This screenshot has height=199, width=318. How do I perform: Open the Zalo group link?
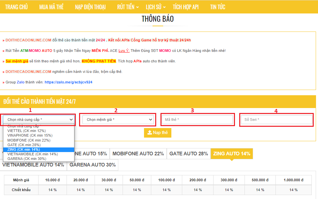[x=68, y=82]
